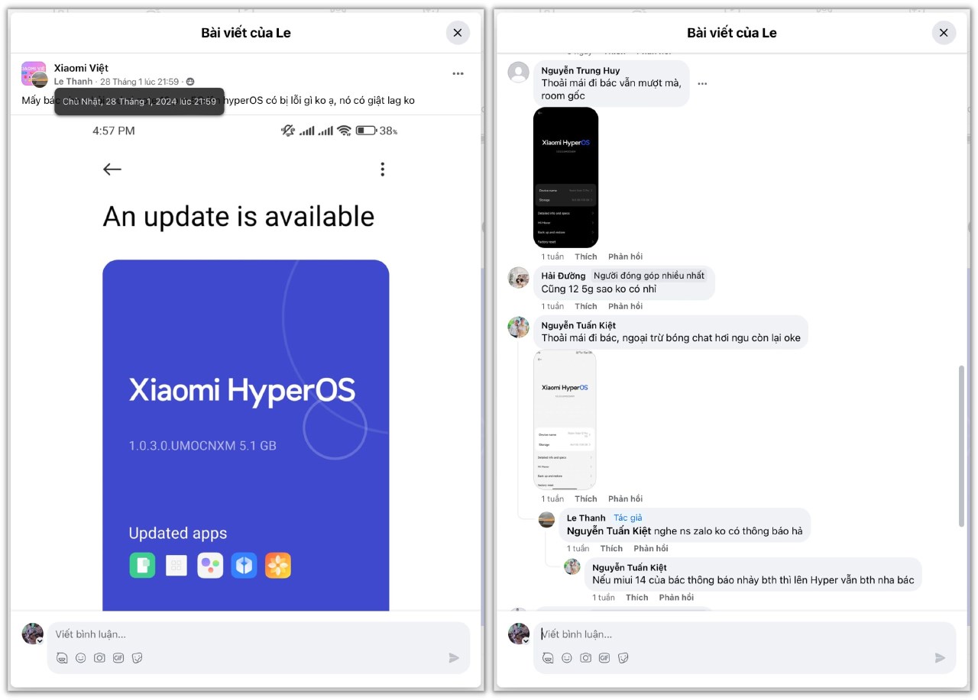The width and height of the screenshot is (978, 700).
Task: Like Nguyễn Trung Huy's comment
Action: pos(586,256)
